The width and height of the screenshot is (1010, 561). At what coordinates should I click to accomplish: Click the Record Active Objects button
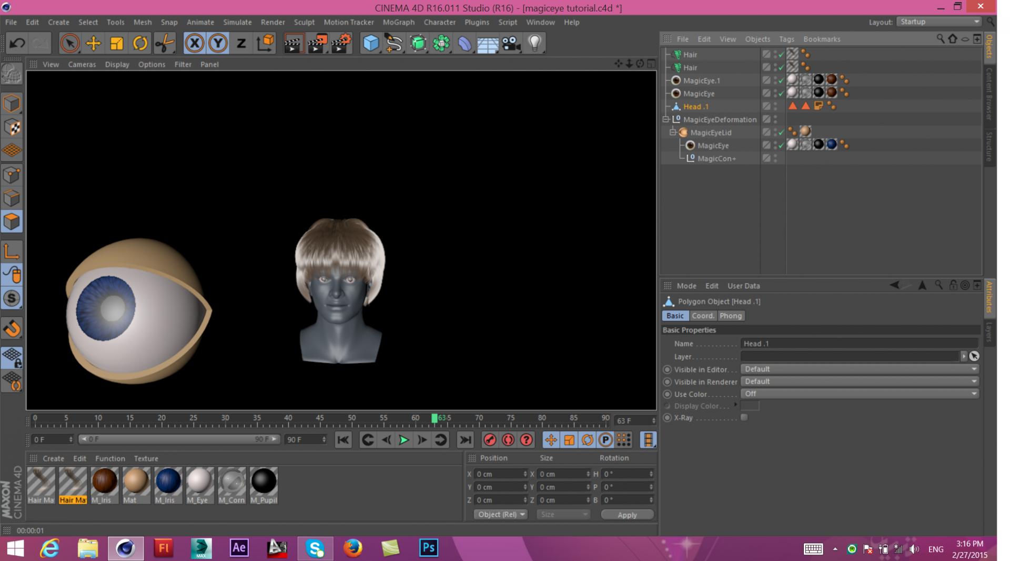point(490,440)
